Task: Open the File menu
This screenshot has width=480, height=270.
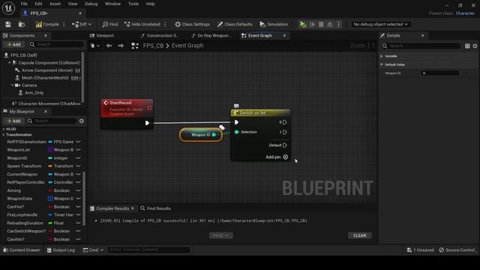Action: (24, 4)
